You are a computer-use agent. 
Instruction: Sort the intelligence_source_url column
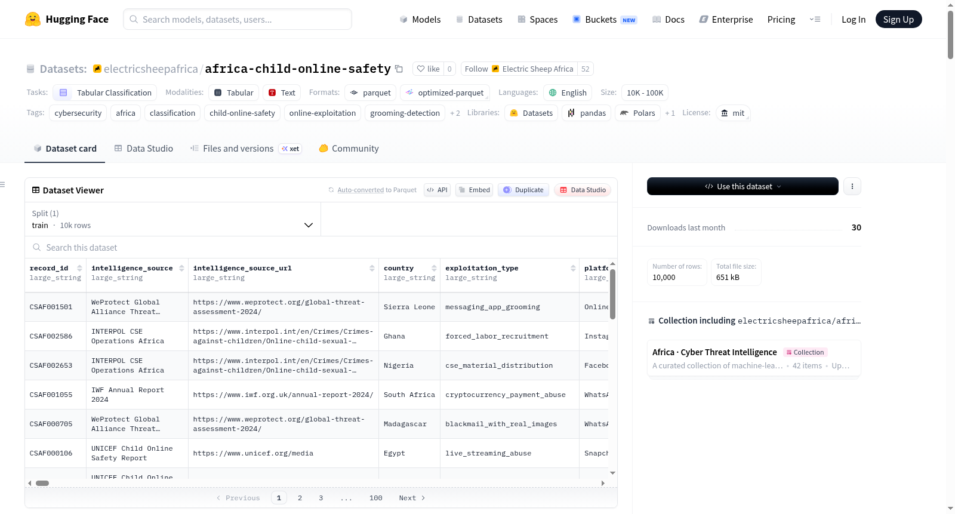[372, 268]
